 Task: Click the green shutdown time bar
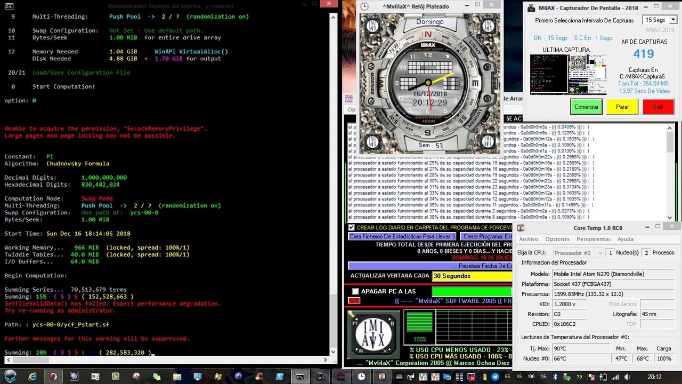coord(472,291)
